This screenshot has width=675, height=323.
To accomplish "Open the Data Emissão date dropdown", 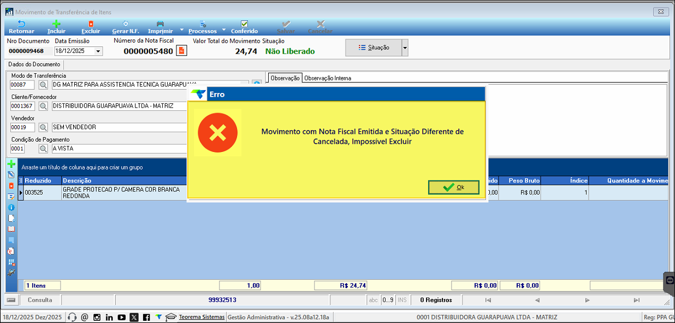I will [98, 51].
